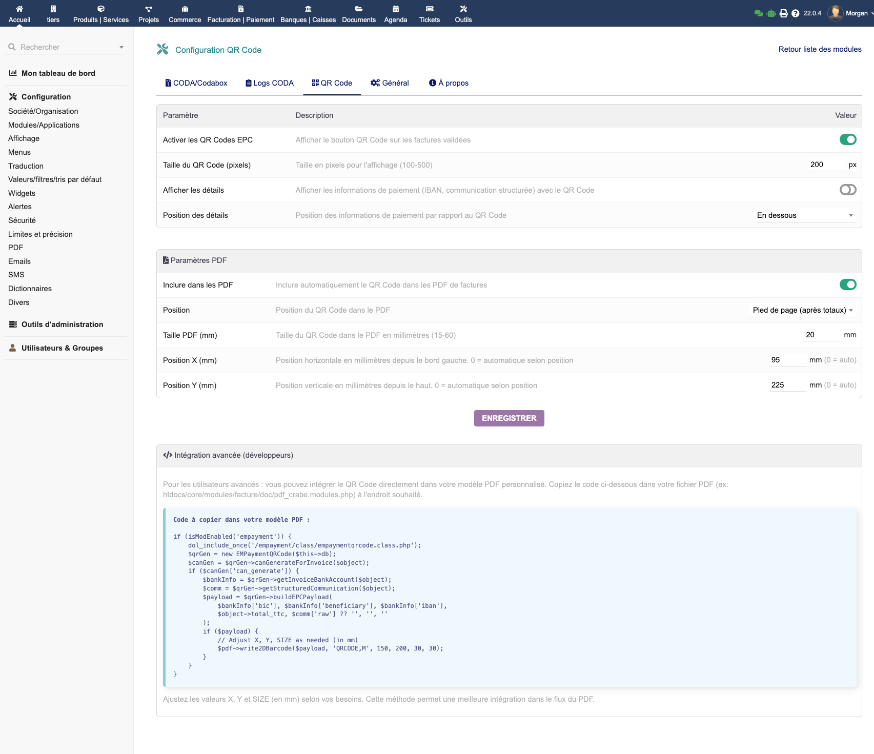Enable the Afficher les détails toggle
The height and width of the screenshot is (754, 874).
(847, 190)
